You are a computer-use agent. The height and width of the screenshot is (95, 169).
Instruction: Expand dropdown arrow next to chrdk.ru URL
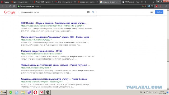click(x=62, y=54)
